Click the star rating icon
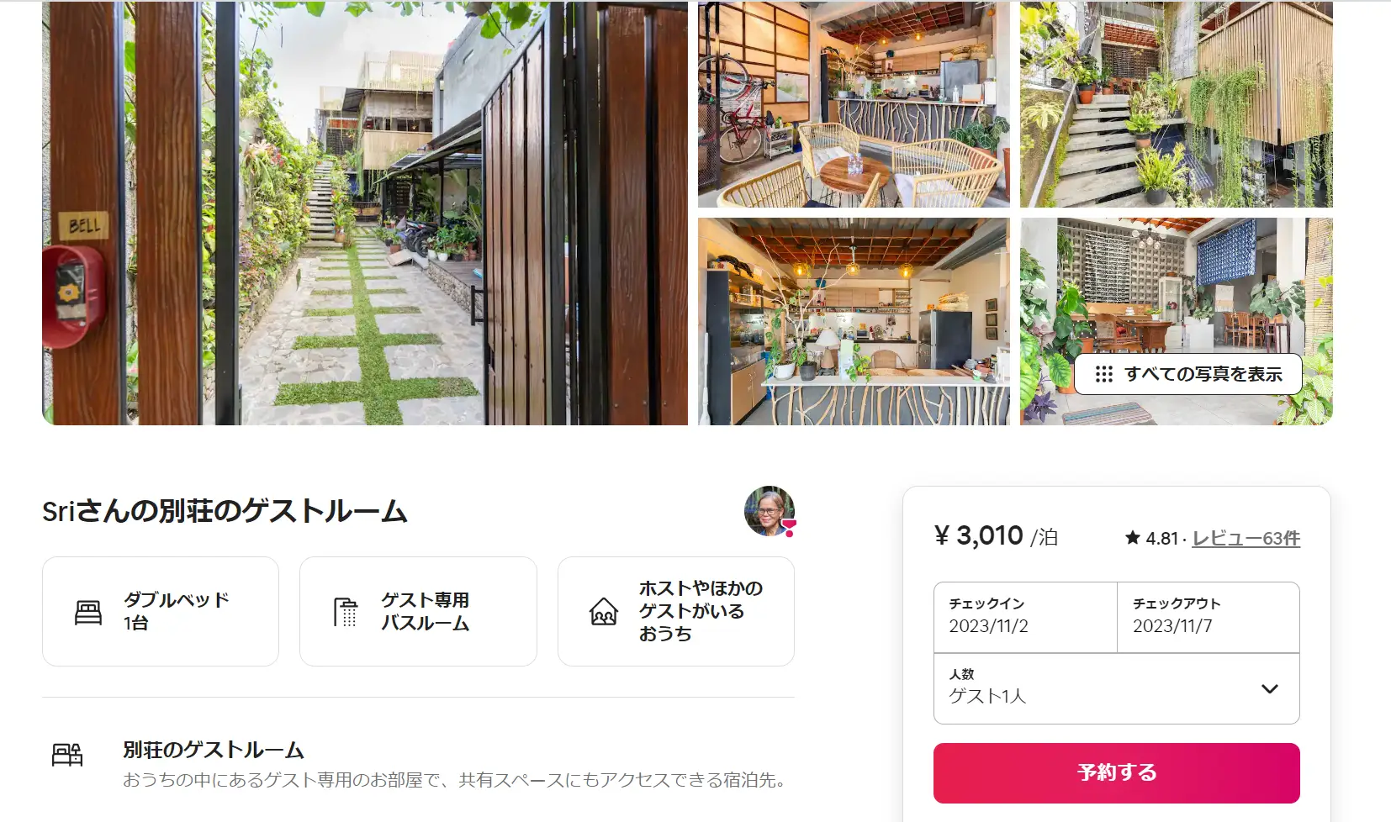The width and height of the screenshot is (1391, 822). (x=1133, y=538)
